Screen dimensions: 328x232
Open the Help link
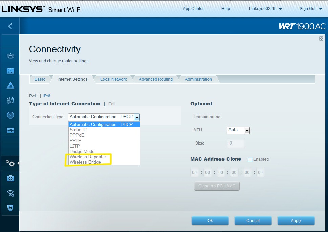225,9
